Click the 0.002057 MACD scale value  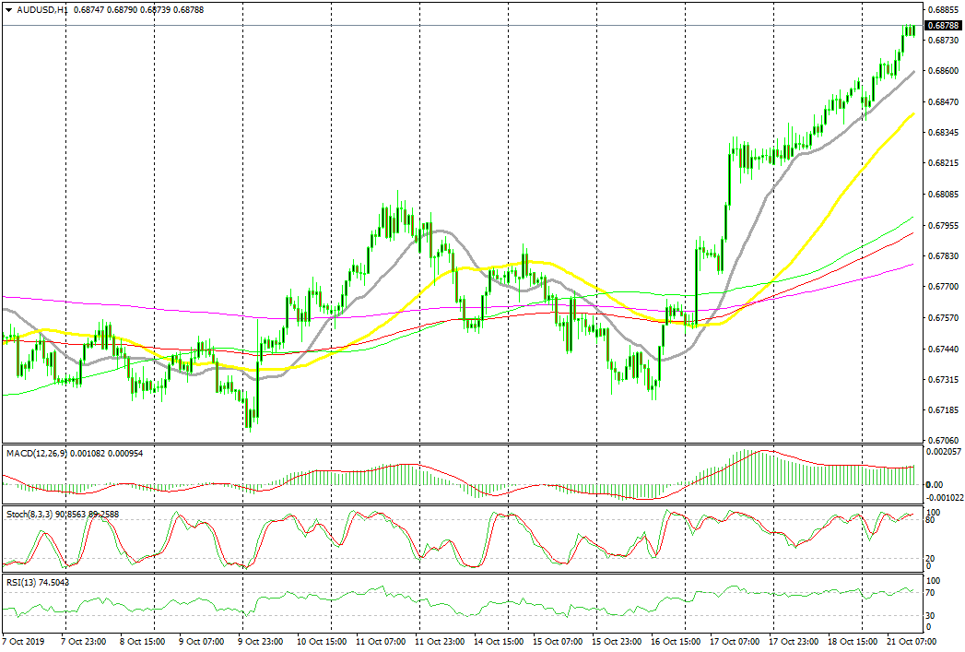pos(944,452)
